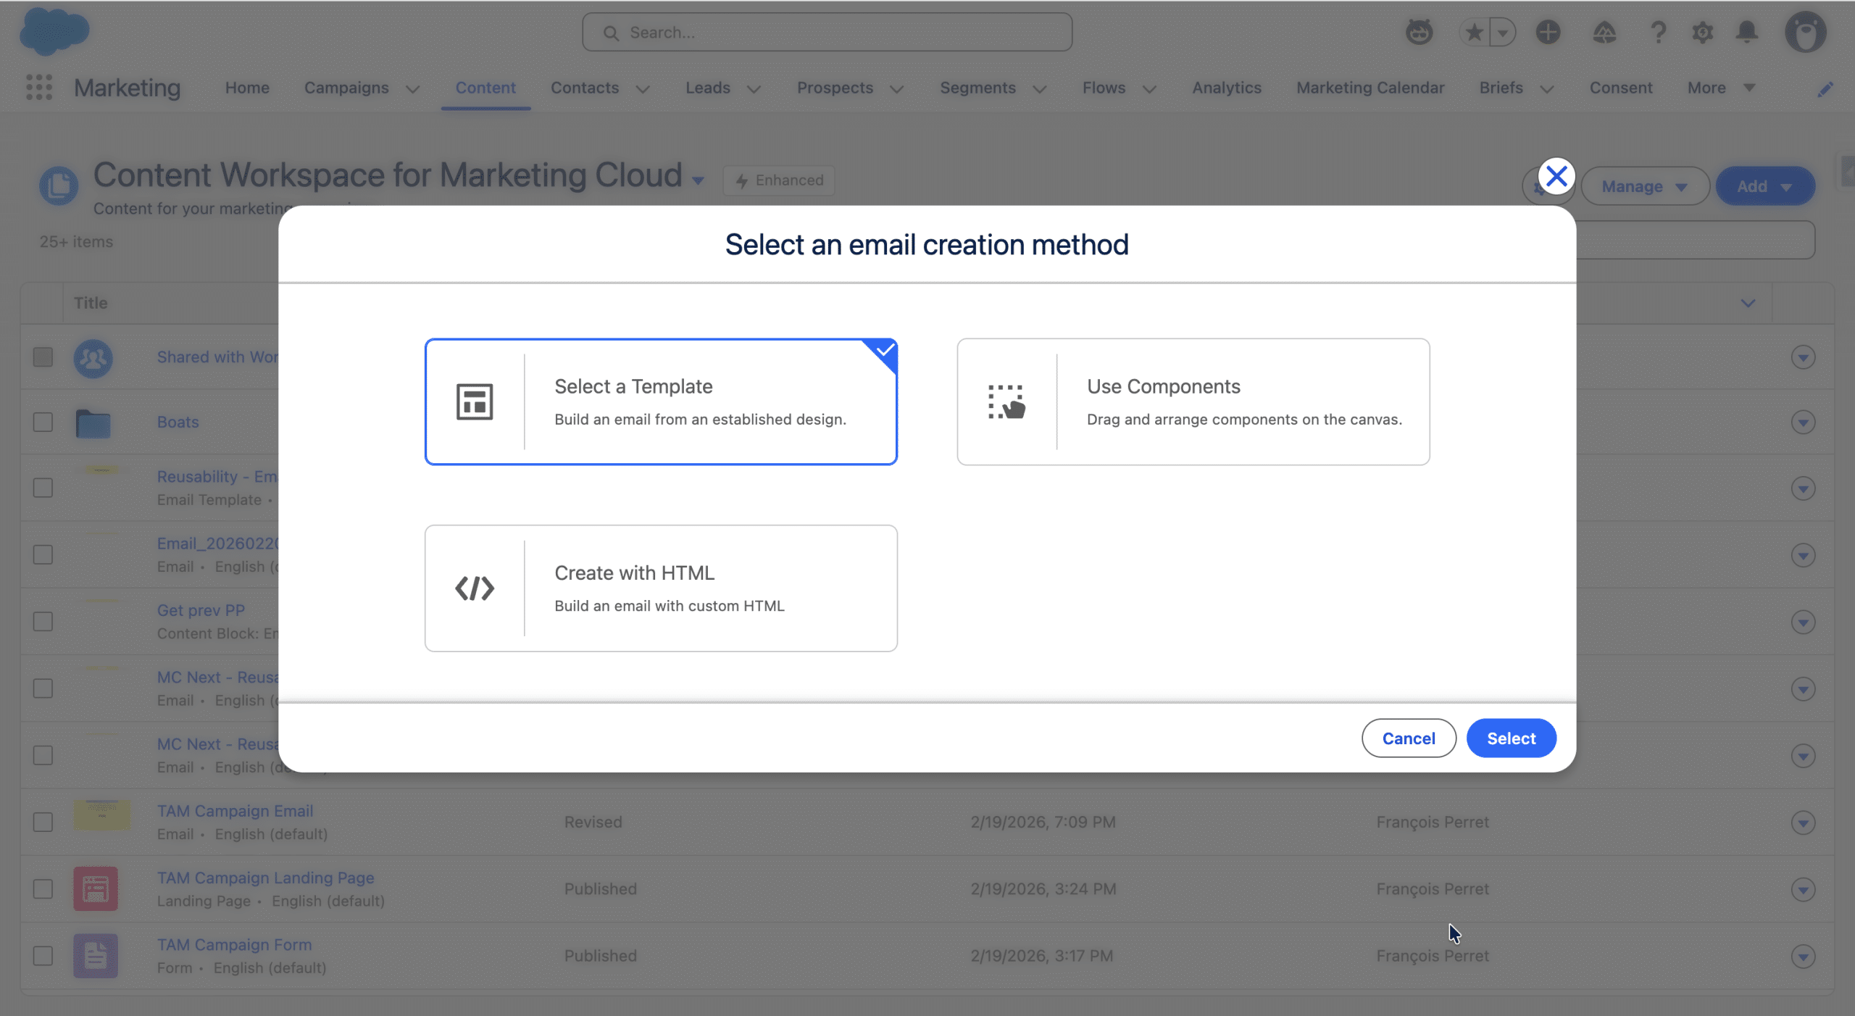Open row actions for TAM Campaign Landing Page
The height and width of the screenshot is (1016, 1855).
pos(1803,889)
